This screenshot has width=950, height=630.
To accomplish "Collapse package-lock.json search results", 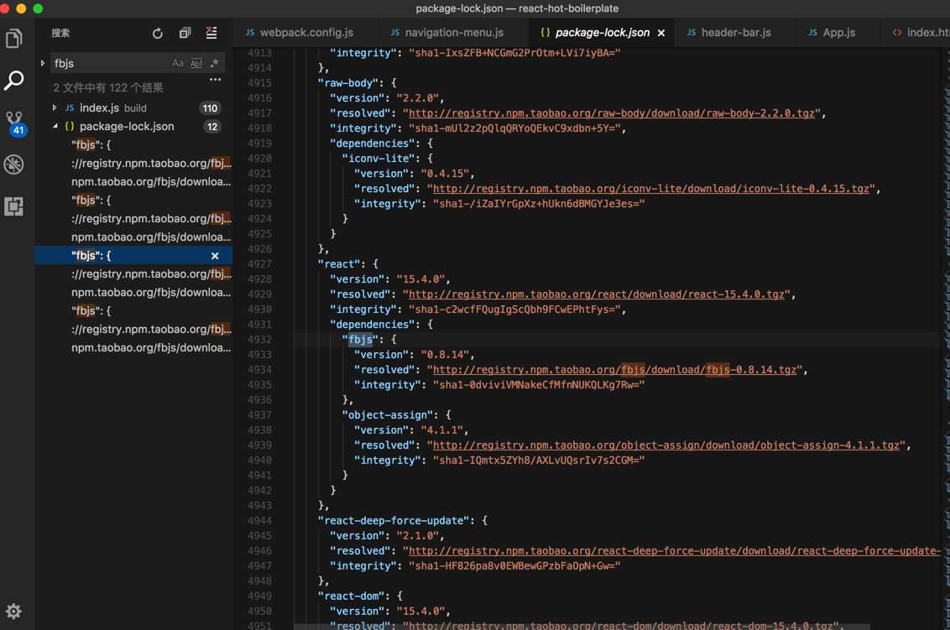I will (55, 127).
